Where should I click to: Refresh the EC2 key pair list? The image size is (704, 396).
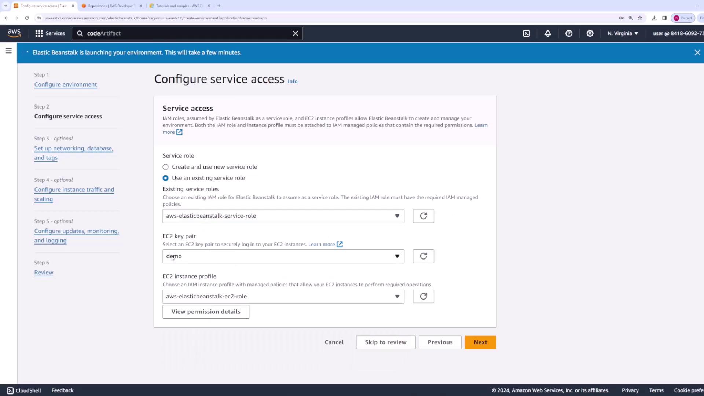423,256
